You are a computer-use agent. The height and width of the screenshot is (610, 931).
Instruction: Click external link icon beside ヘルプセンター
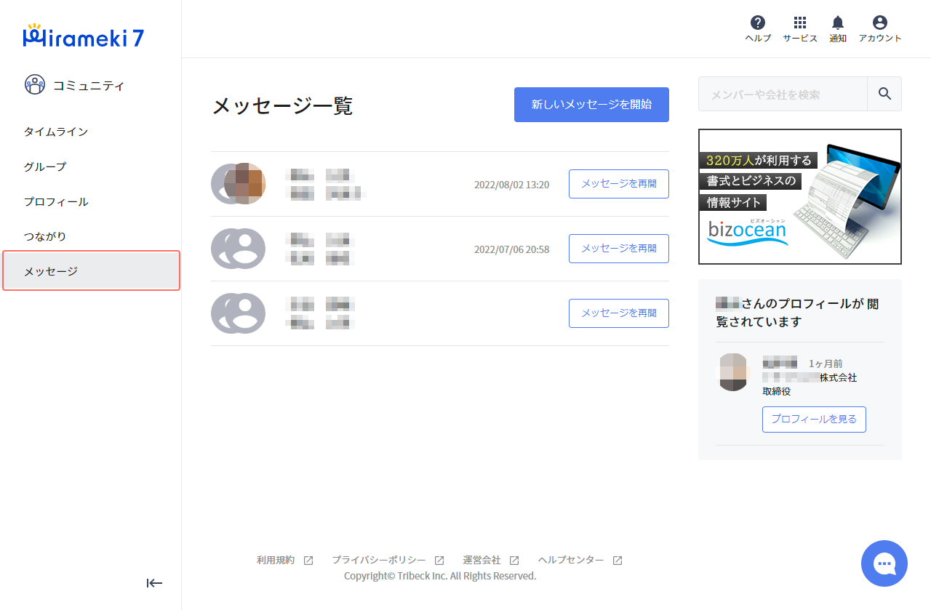[618, 561]
